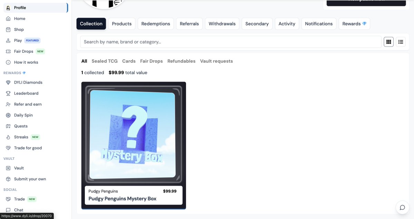Click the Vault safe icon
This screenshot has height=219, width=414.
pos(8,168)
